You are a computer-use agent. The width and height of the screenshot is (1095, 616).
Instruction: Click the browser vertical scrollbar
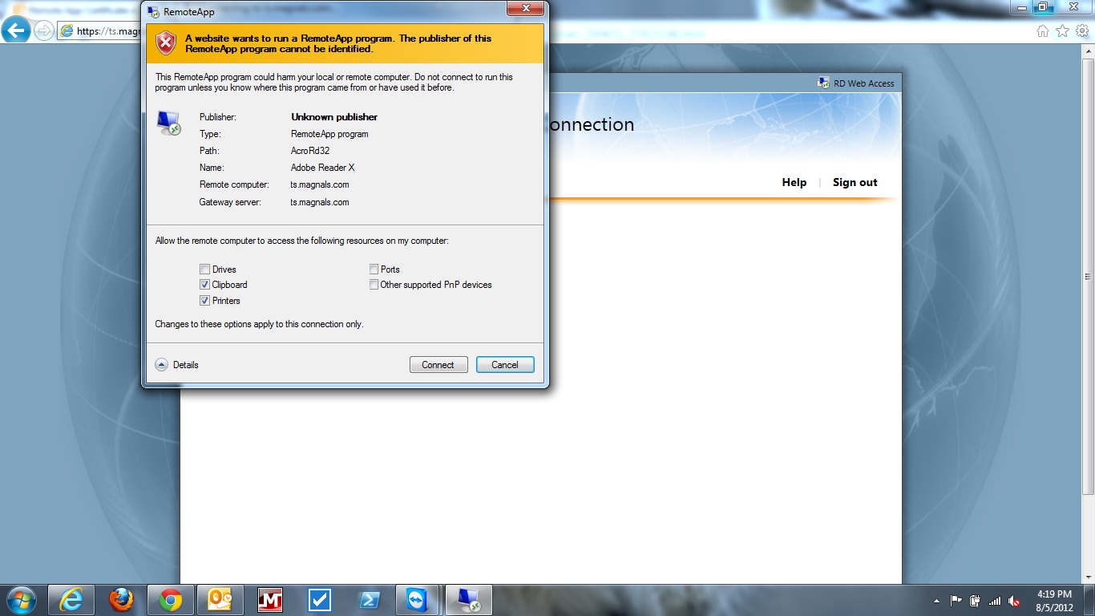point(1088,277)
